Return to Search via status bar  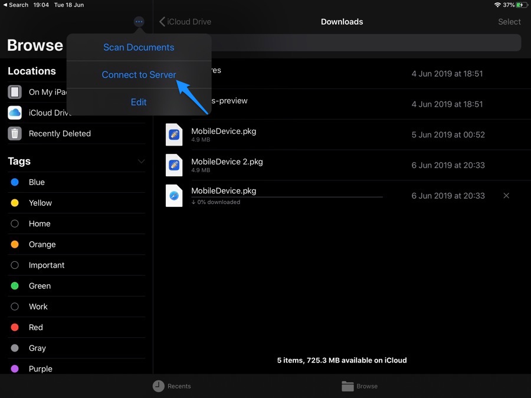tap(15, 5)
